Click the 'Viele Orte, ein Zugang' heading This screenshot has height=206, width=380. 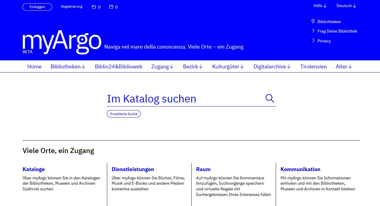[58, 151]
